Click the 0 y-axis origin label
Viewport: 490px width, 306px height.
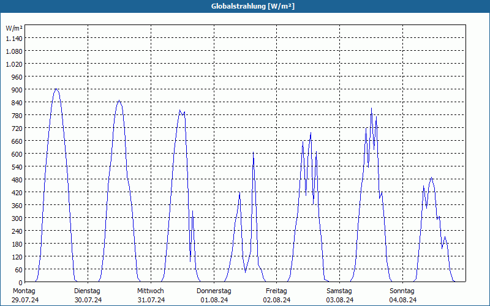click(21, 282)
